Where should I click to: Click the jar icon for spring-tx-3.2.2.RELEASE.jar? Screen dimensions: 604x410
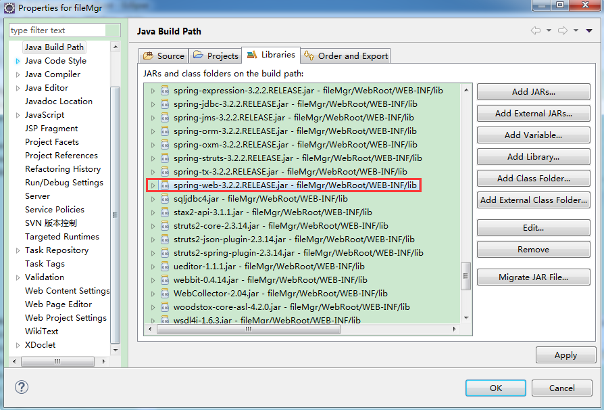pos(165,172)
